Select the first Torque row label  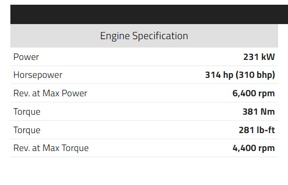pos(27,112)
